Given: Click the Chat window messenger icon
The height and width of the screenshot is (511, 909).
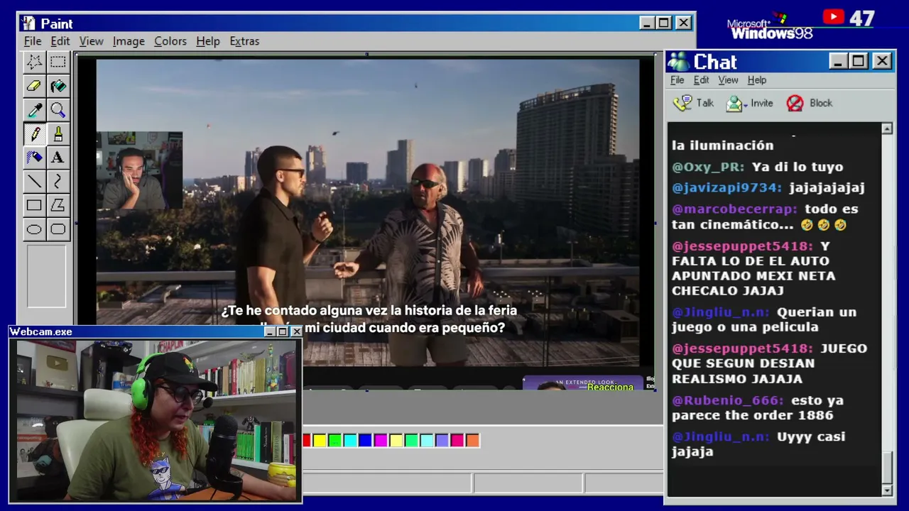Looking at the screenshot, I should [x=678, y=62].
